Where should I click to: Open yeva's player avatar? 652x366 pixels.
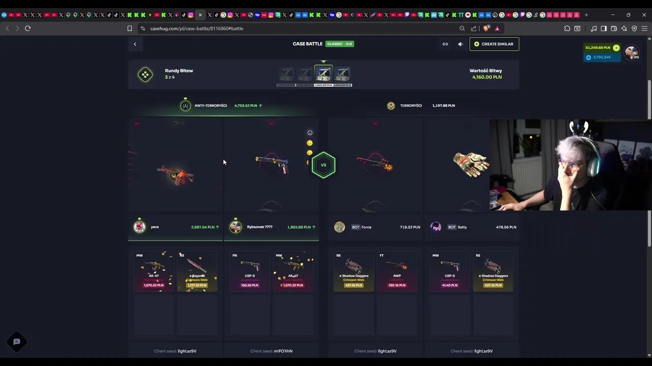click(x=140, y=227)
